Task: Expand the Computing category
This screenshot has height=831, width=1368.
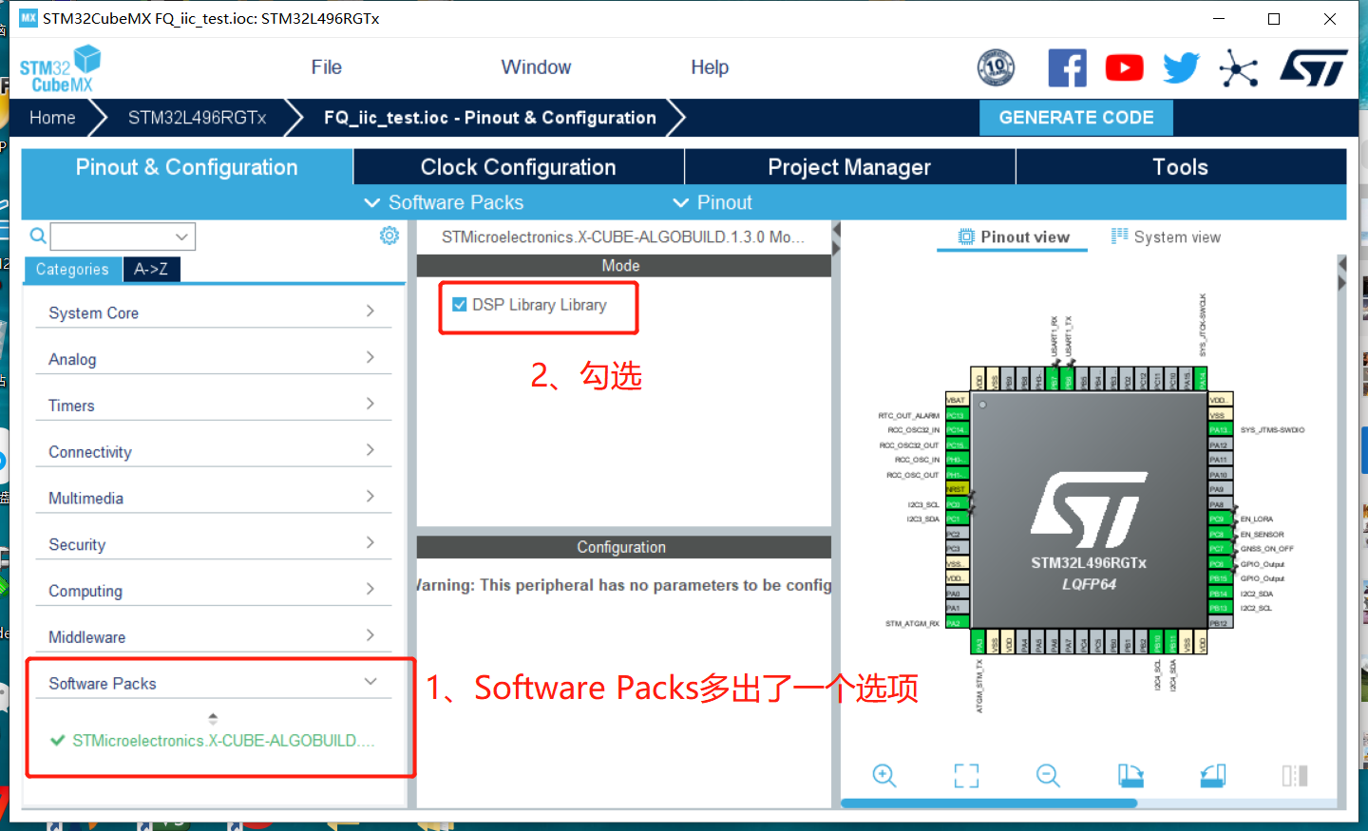Action: pos(213,591)
